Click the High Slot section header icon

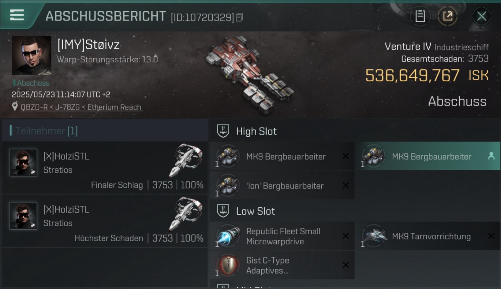pos(223,131)
